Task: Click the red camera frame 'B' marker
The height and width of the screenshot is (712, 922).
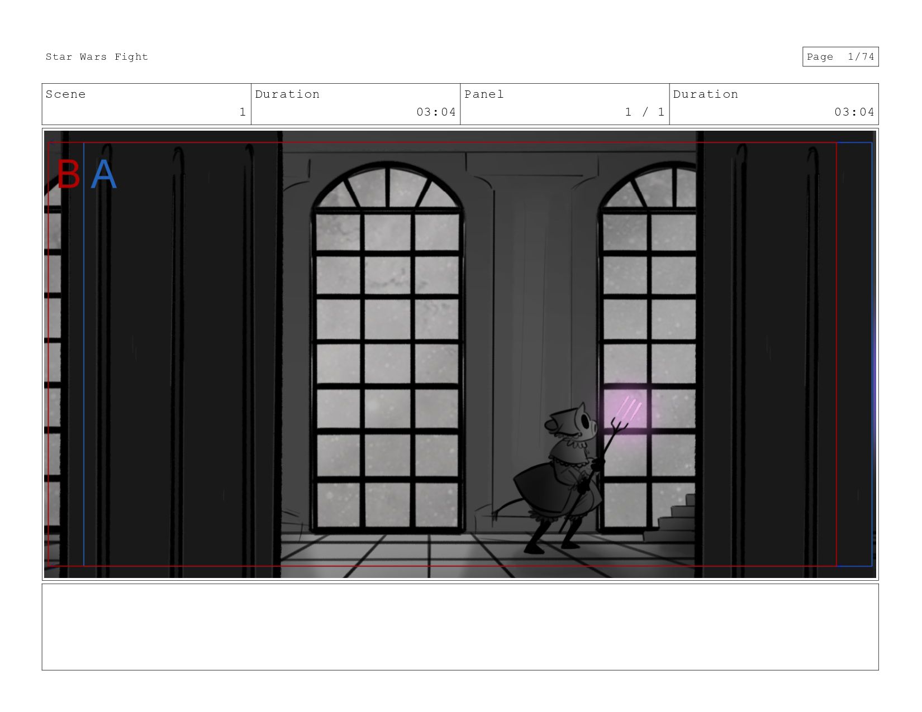Action: tap(68, 175)
